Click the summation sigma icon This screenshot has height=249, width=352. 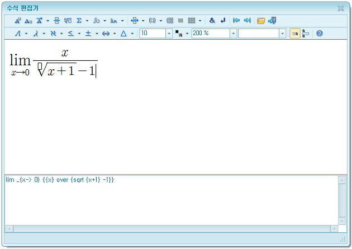(79, 21)
